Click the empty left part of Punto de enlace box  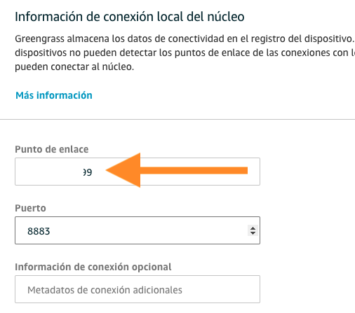pyautogui.click(x=48, y=172)
